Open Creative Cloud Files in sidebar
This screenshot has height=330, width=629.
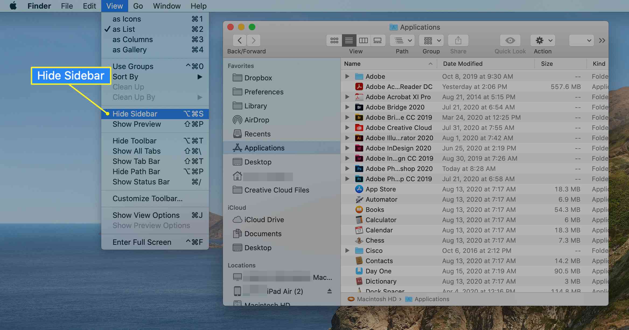282,190
